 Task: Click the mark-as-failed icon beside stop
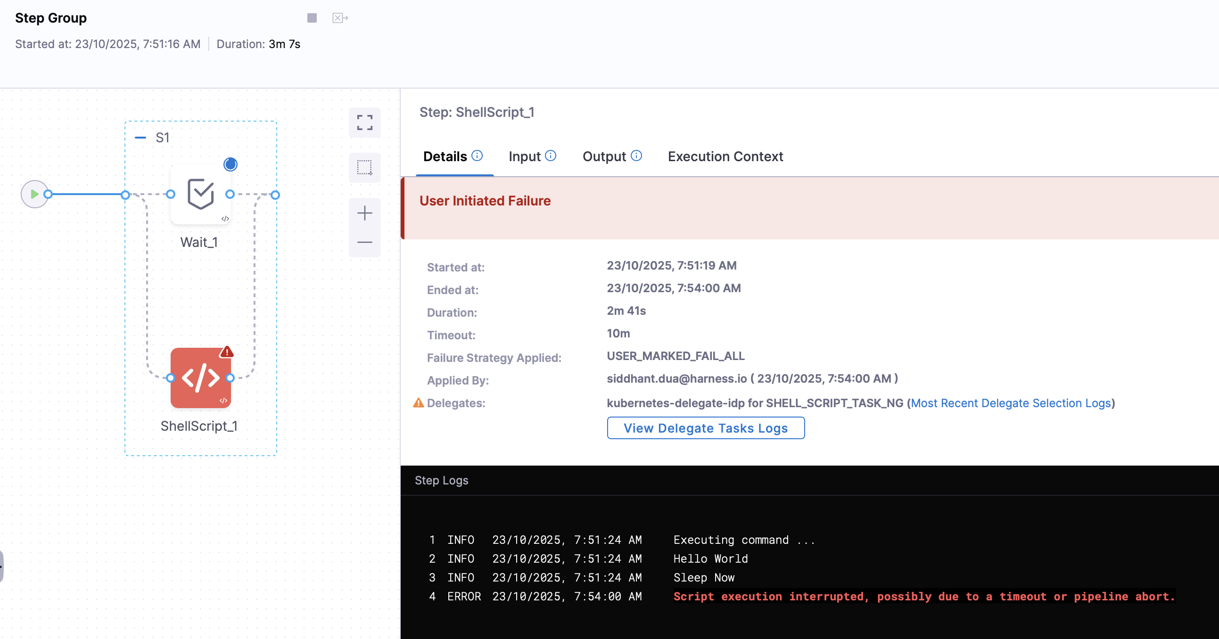[340, 18]
